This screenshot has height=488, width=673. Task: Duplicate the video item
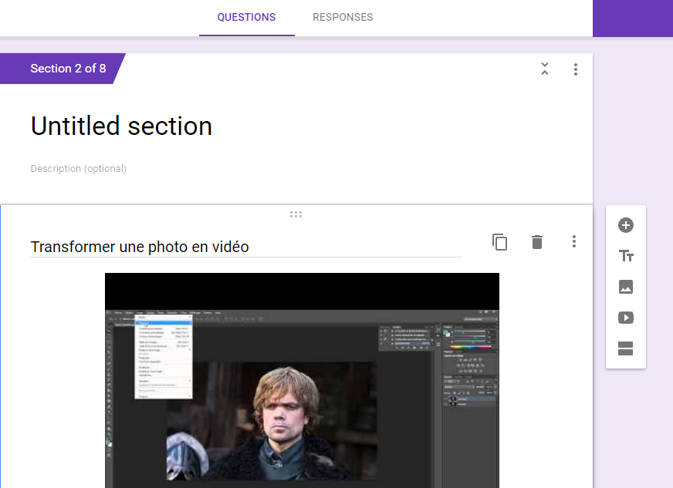click(500, 242)
